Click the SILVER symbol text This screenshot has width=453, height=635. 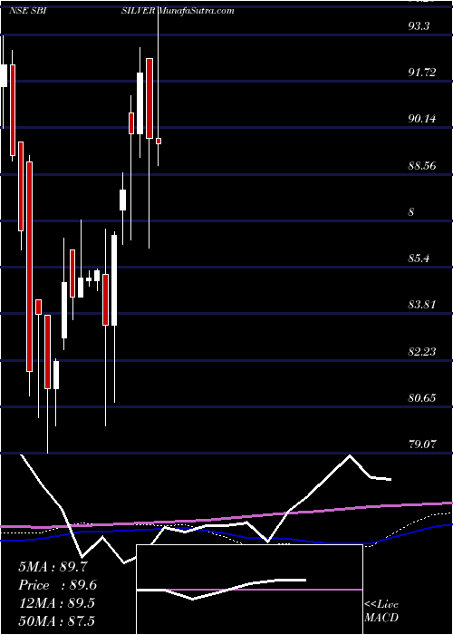pos(139,11)
